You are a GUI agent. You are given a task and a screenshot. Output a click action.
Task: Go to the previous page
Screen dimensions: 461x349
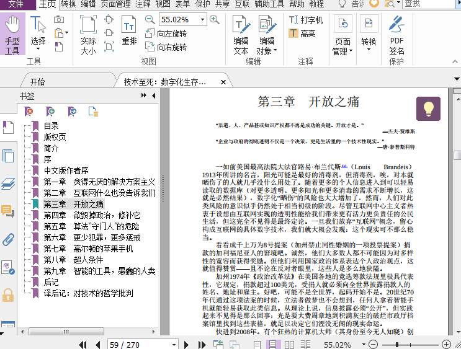tap(98, 345)
